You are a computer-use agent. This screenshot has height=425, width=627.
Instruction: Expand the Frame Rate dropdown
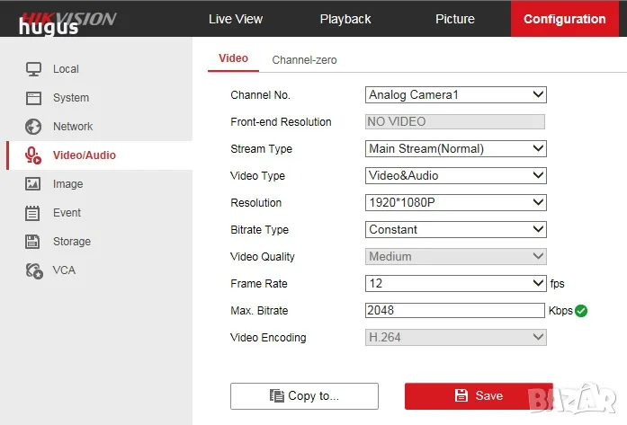[455, 283]
